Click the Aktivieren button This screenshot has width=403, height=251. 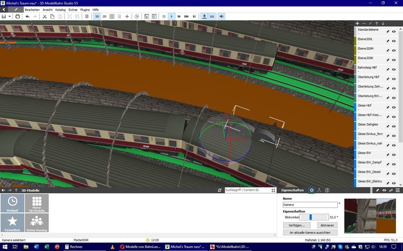click(x=327, y=225)
